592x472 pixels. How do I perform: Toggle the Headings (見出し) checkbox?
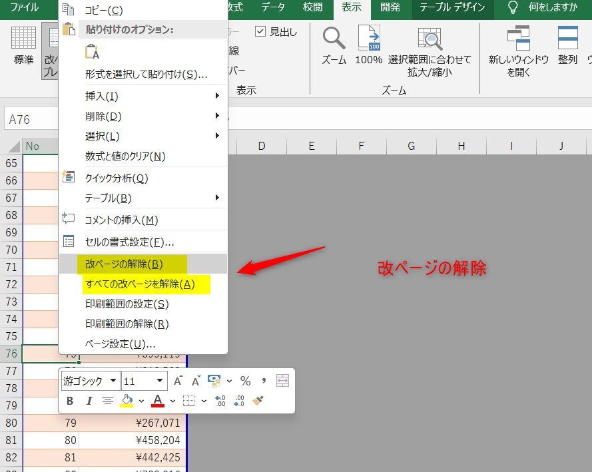(x=260, y=31)
